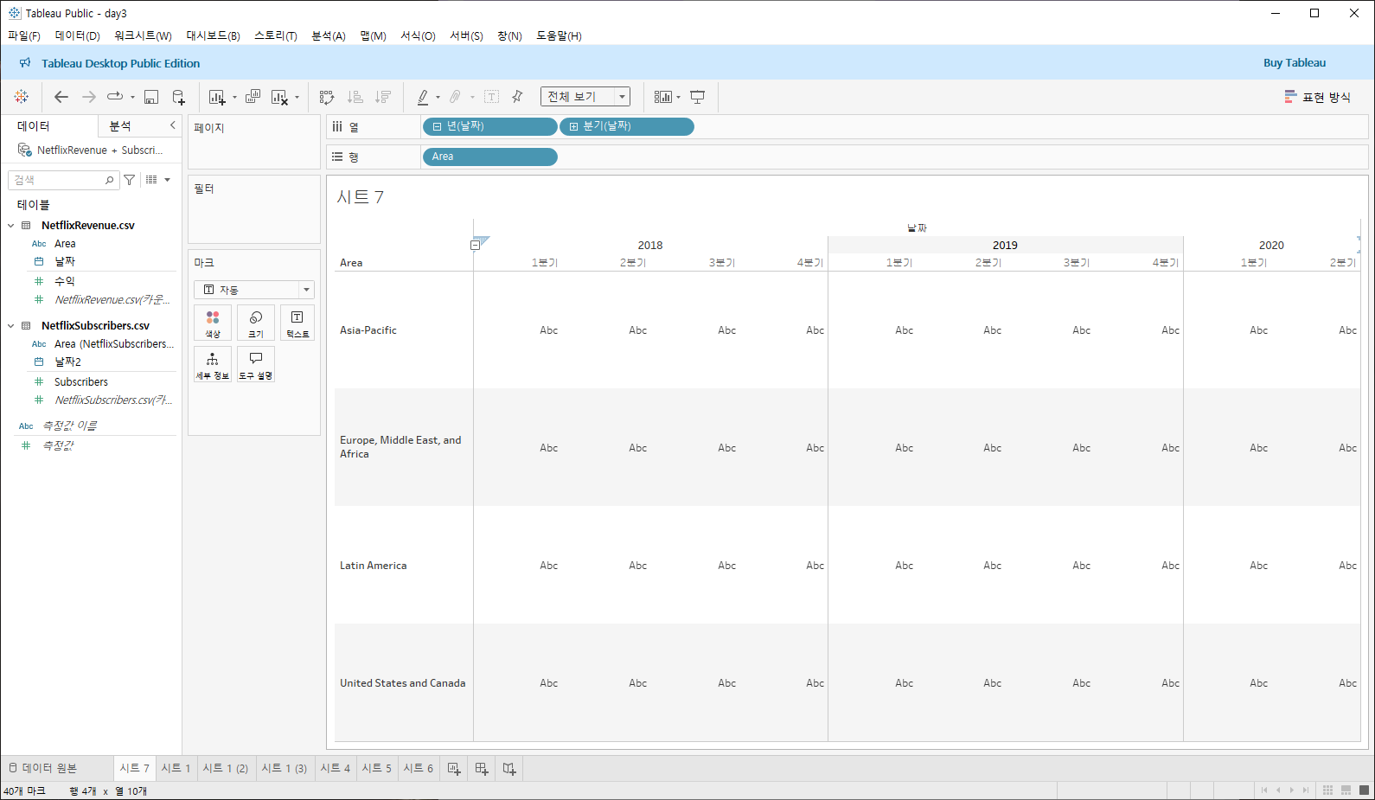Click the show/hide cards icon
Screen dimensions: 1375x800
point(663,97)
